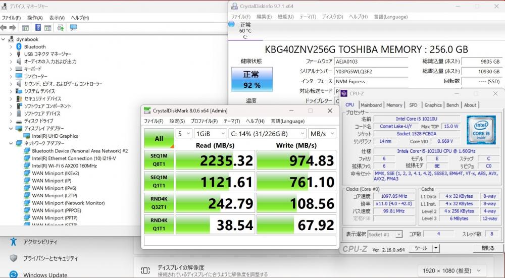This screenshot has width=505, height=278.
Task: Click the forward arrow in Device Manager toolbar
Action: [x=13, y=28]
